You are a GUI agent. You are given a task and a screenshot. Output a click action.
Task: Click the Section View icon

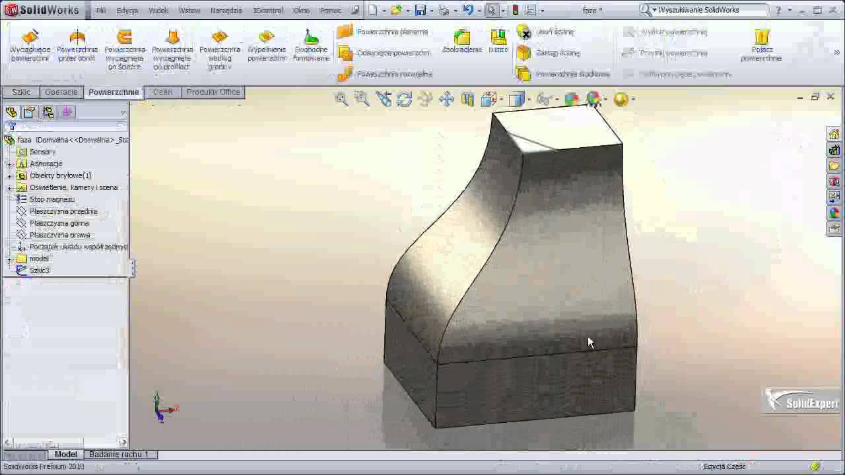[467, 99]
